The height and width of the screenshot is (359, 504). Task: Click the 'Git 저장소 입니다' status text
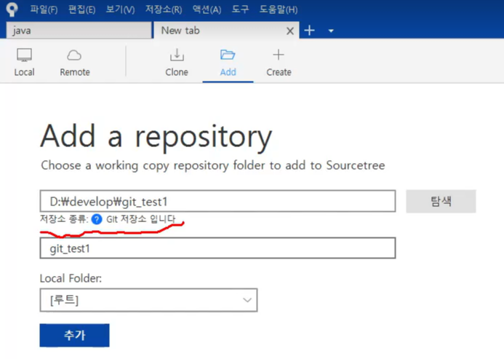tap(141, 219)
